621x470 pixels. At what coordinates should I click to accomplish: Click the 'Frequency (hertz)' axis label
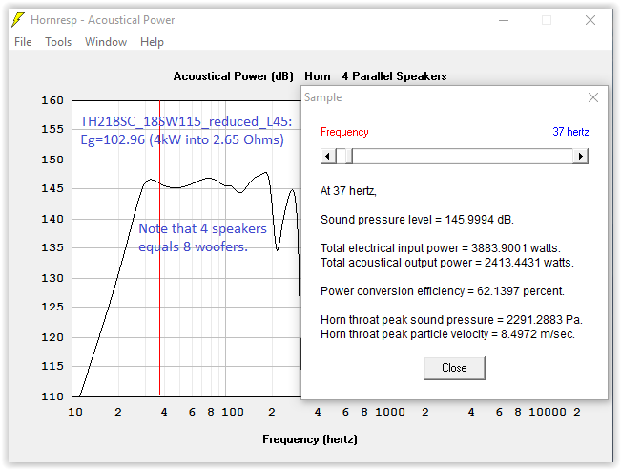tap(310, 439)
